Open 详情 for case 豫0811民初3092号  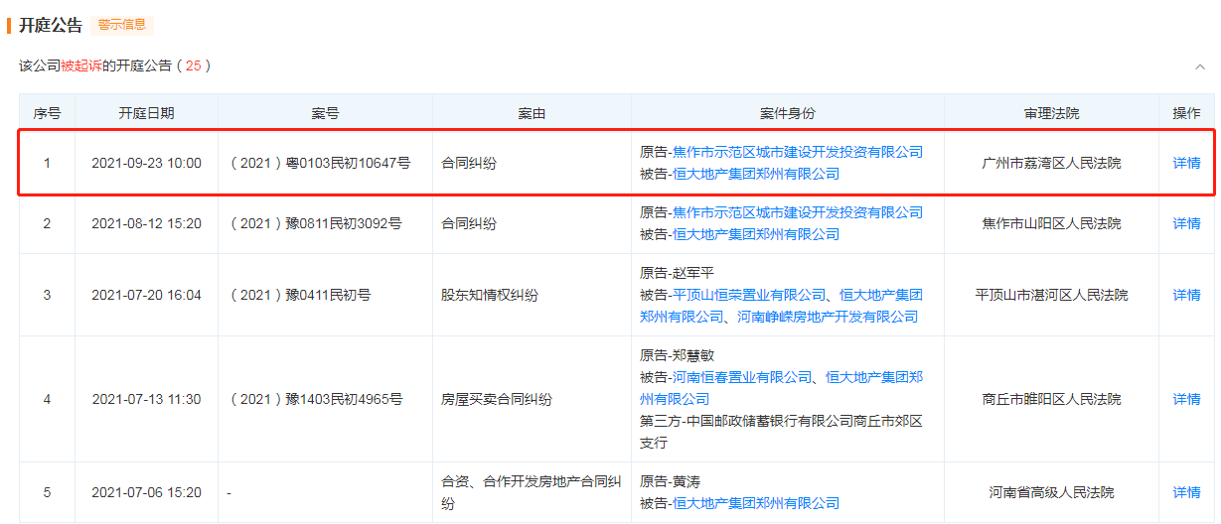point(1186,223)
